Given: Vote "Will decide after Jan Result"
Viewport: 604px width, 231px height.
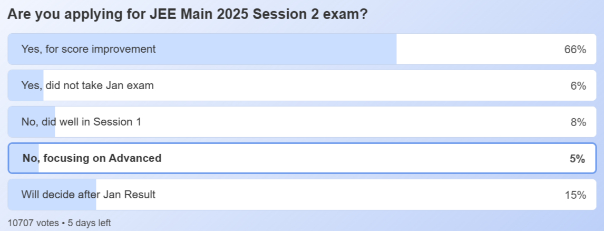Looking at the screenshot, I should [89, 195].
